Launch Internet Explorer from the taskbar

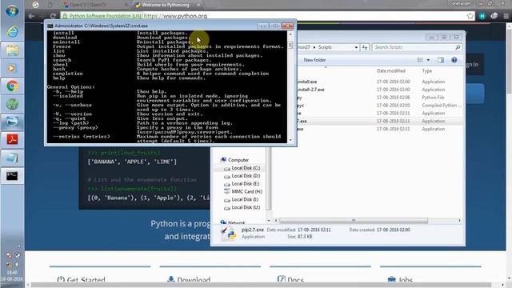tap(12, 32)
